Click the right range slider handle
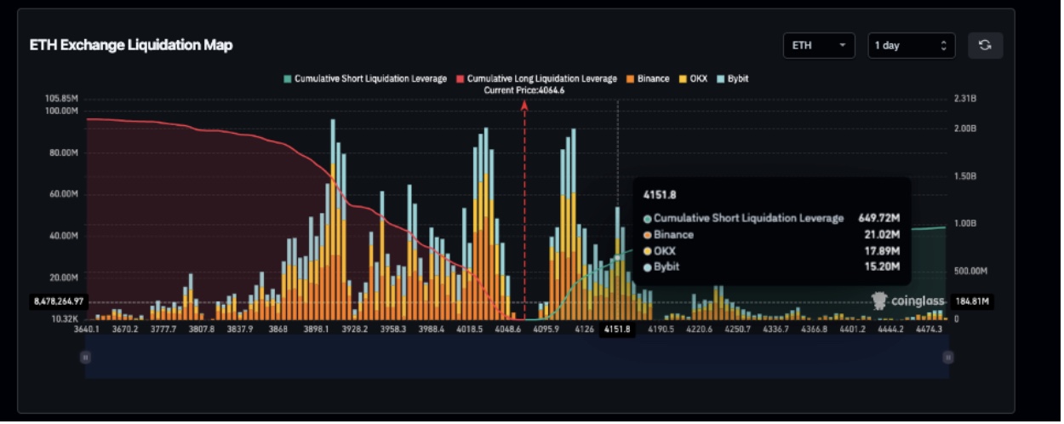Image resolution: width=1064 pixels, height=424 pixels. point(947,358)
